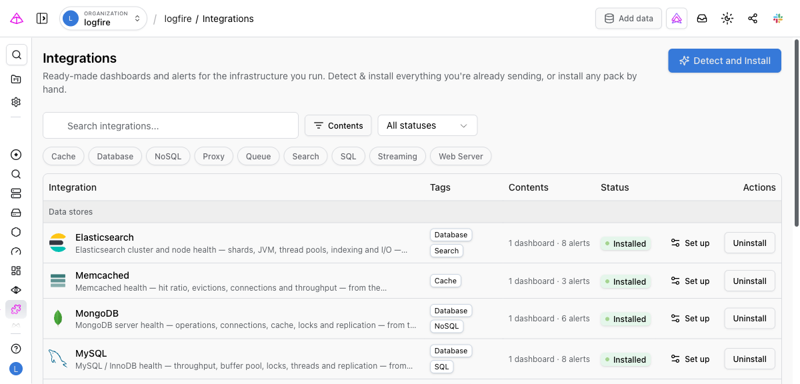Viewport: 800px width, 384px height.
Task: Open the pink Logfire assistant icon button
Action: coord(677,19)
